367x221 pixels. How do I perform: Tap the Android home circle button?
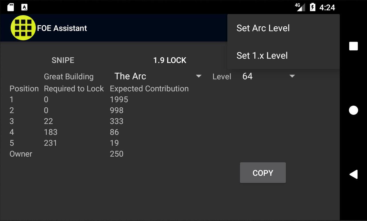pos(354,110)
